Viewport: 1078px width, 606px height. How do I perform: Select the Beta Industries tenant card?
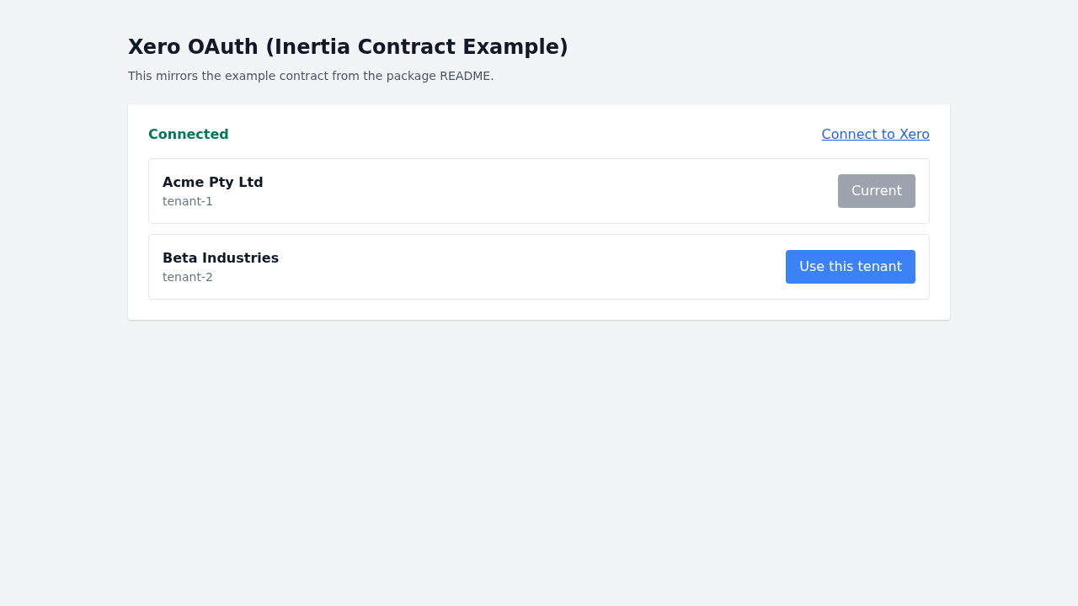click(x=505, y=266)
